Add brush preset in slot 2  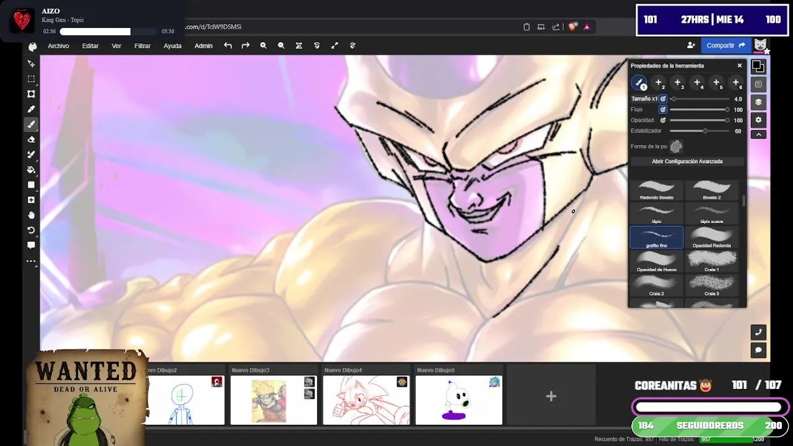click(659, 82)
